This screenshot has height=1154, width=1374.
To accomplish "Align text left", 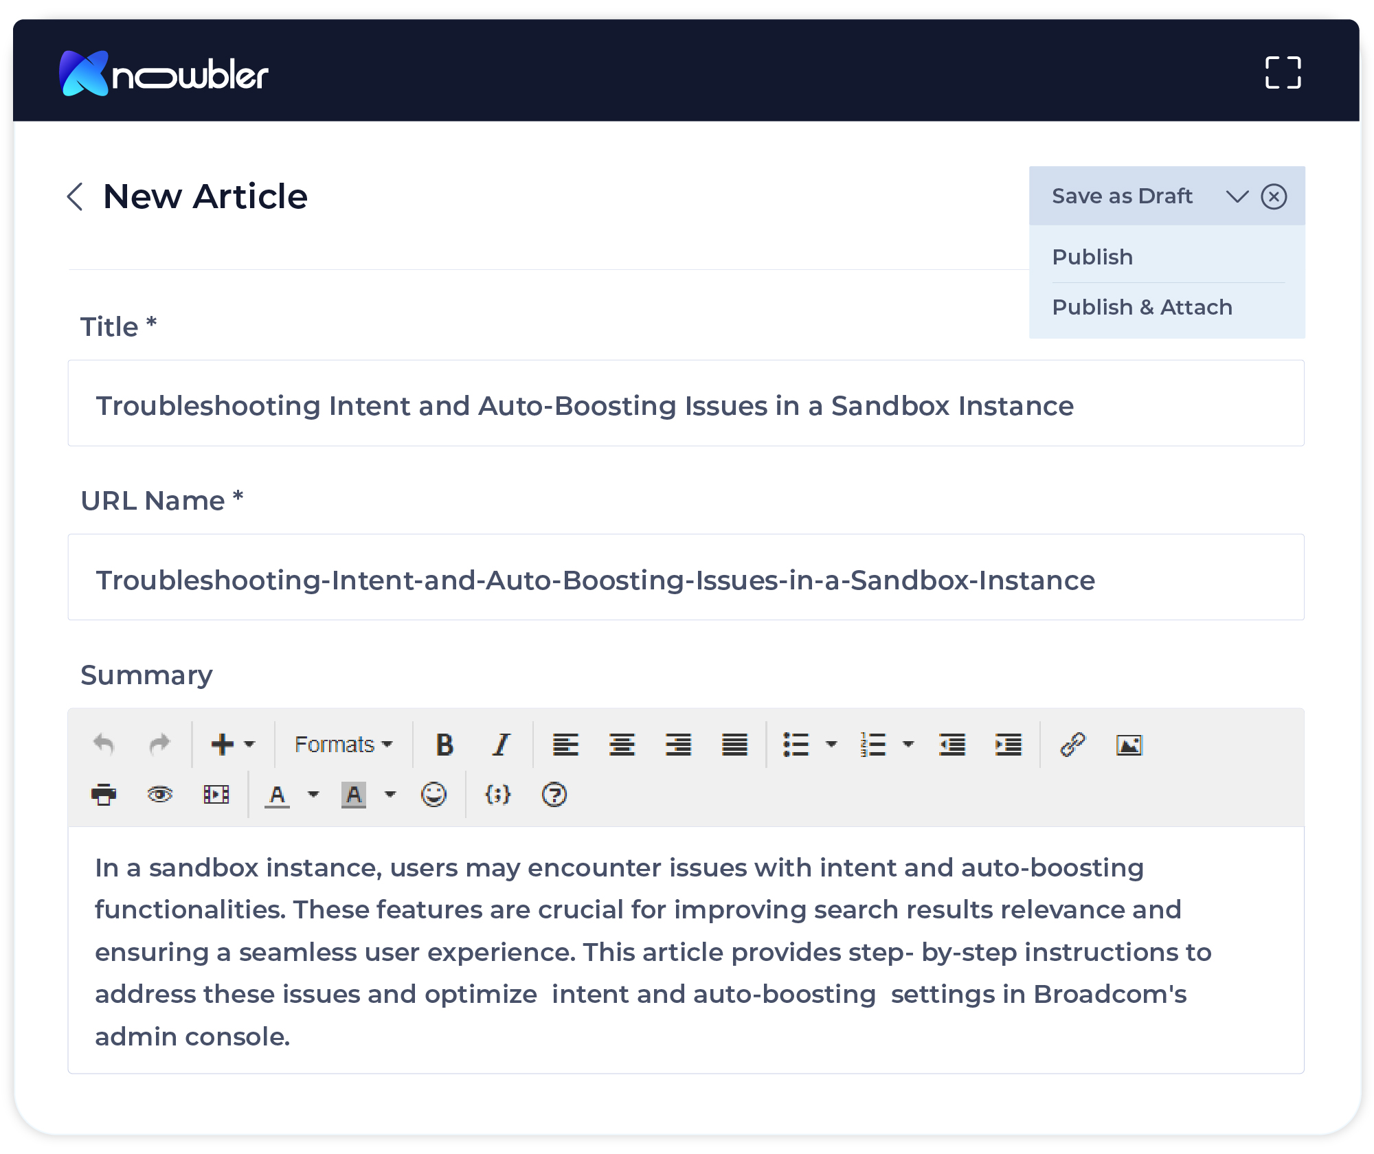I will pos(565,745).
